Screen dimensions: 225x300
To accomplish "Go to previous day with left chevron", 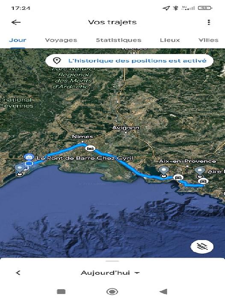I will (x=18, y=273).
